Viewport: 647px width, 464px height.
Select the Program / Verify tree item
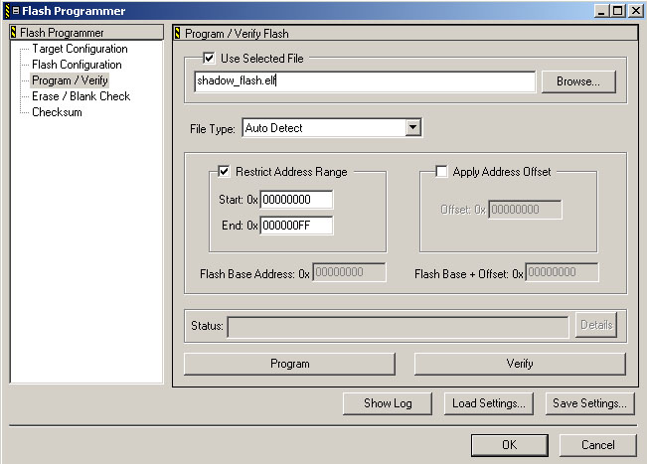pos(70,80)
